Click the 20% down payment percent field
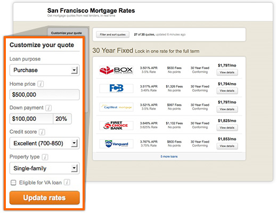 62,119
